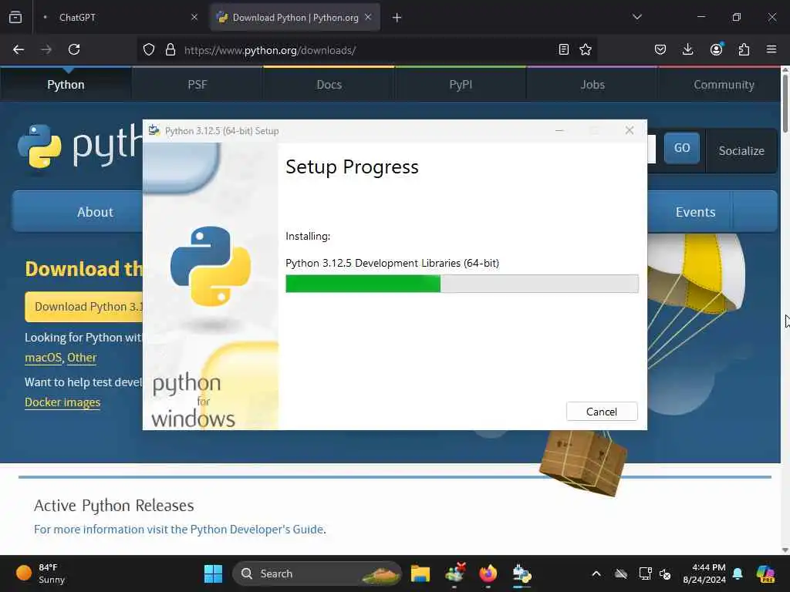Open the Firefox account icon
This screenshot has height=592, width=790.
coord(716,49)
